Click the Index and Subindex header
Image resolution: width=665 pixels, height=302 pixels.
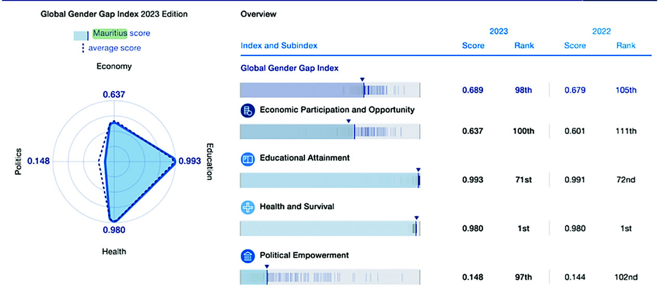(x=279, y=46)
